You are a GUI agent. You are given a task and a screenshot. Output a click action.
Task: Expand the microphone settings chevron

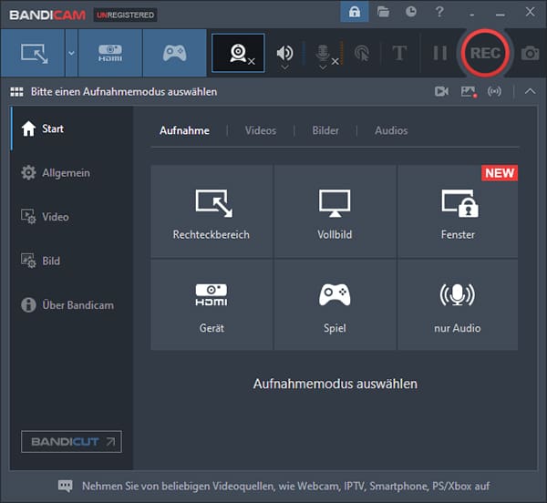323,67
